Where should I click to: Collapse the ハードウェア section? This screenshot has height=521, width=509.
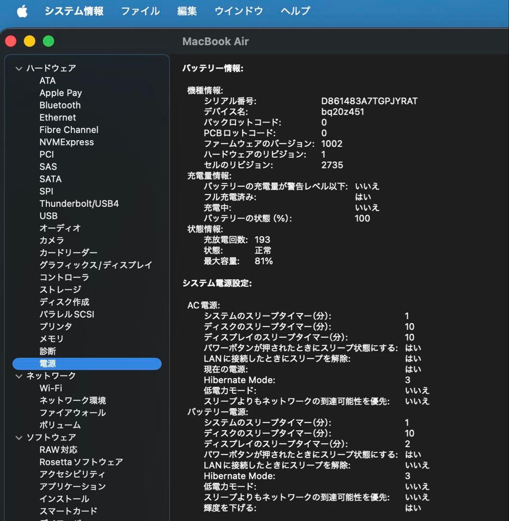(19, 69)
